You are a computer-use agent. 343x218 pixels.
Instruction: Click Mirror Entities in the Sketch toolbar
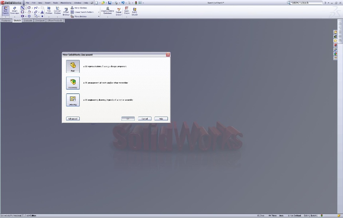click(79, 8)
